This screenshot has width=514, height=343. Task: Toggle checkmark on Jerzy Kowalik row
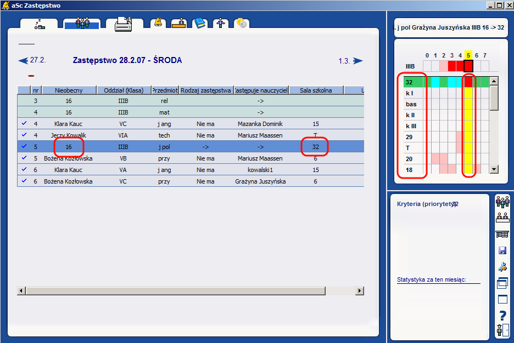click(24, 135)
